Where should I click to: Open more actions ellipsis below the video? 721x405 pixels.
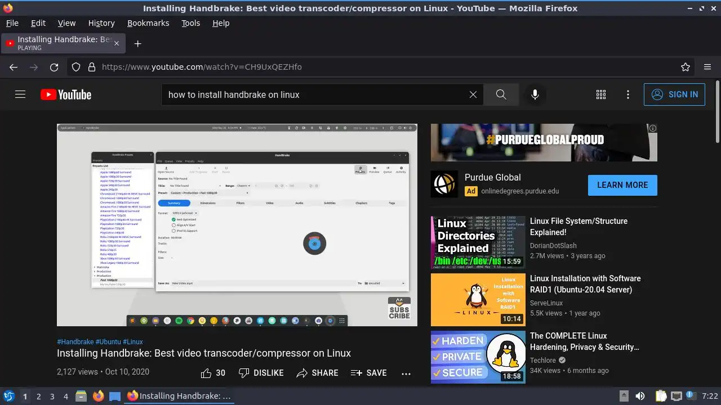406,373
